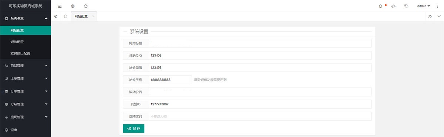Screen dimensions: 444x137
Task: Collapse the 系统设置 sidebar section
Action: 26,18
